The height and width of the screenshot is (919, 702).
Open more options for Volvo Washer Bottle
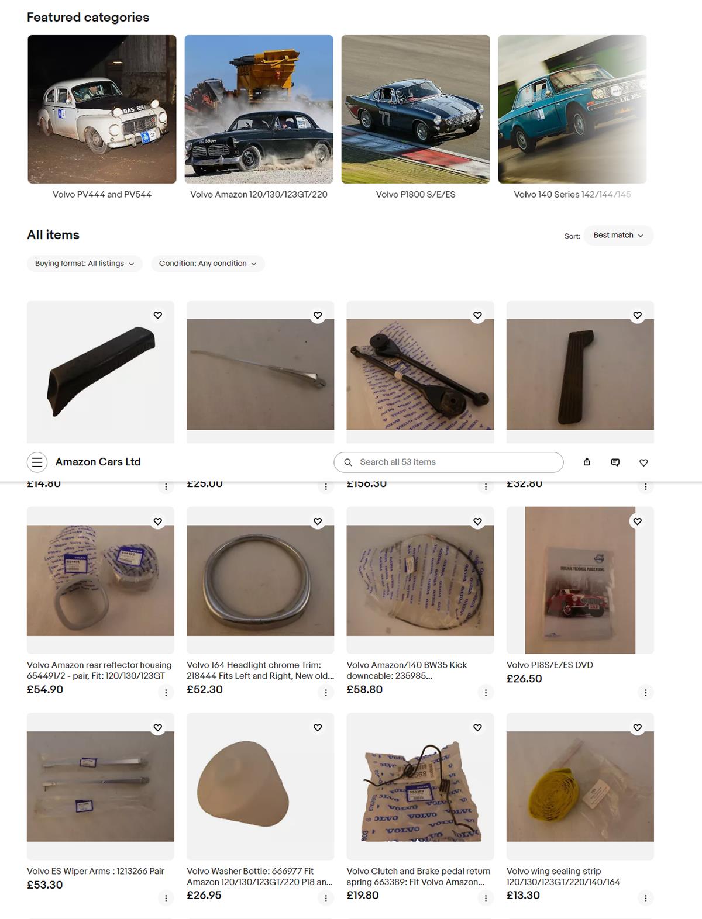(326, 899)
